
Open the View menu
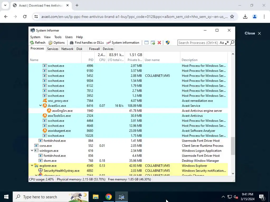pyautogui.click(x=47, y=37)
